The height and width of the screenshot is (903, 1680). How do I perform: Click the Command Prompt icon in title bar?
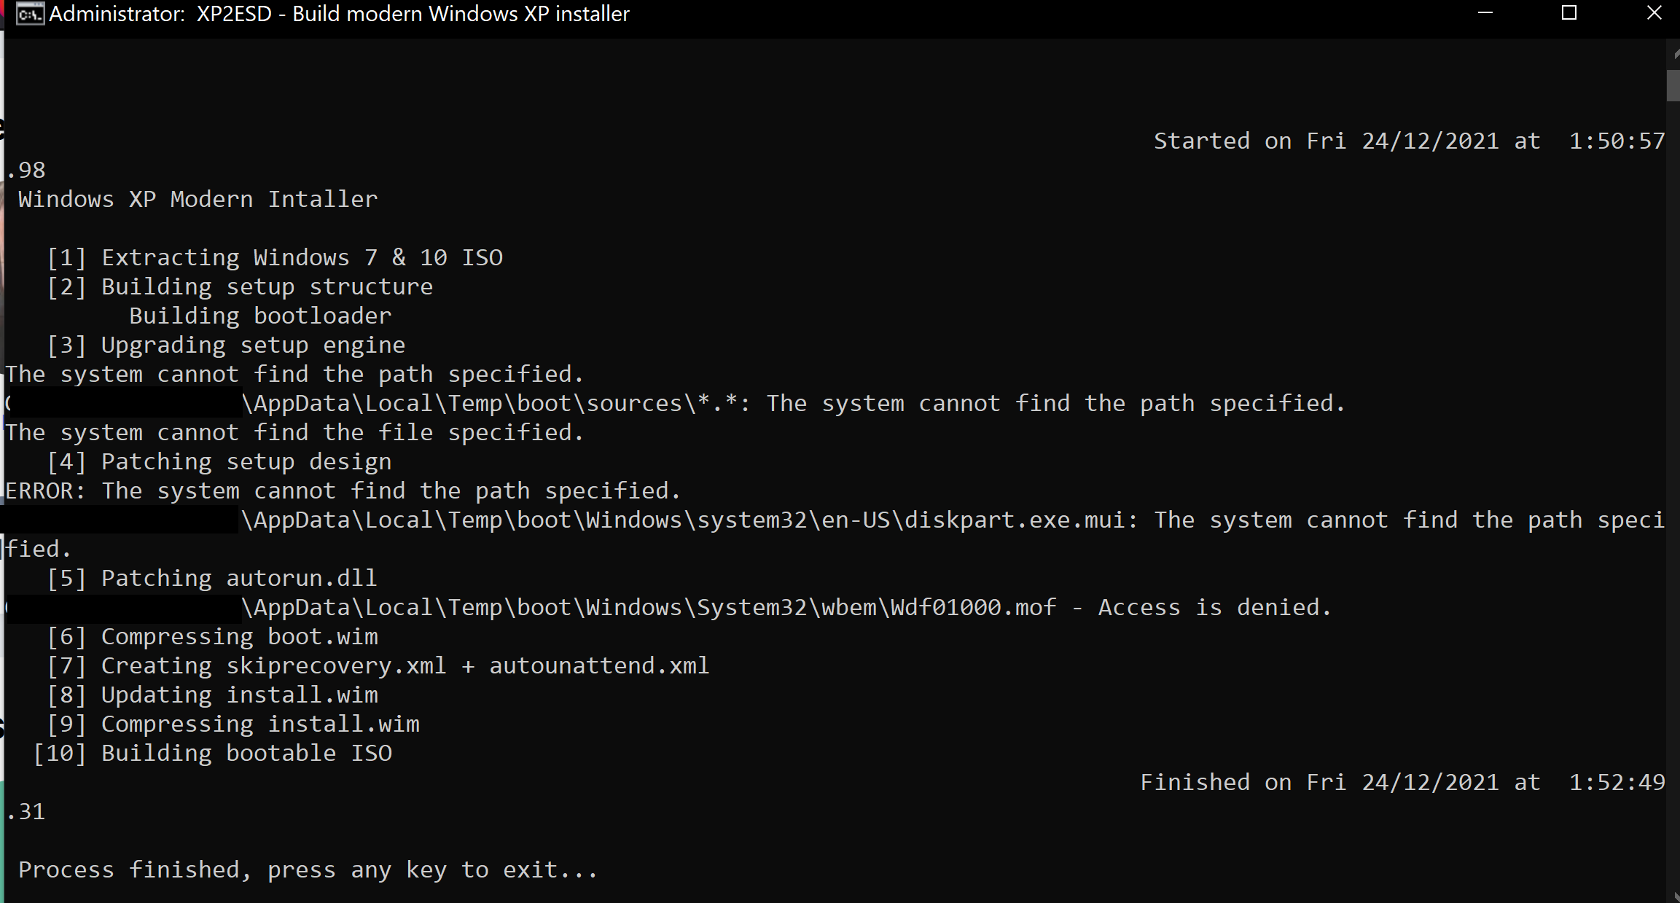pos(29,14)
